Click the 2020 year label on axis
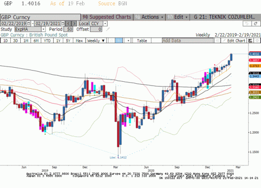This screenshot has height=188, width=261. [151, 171]
